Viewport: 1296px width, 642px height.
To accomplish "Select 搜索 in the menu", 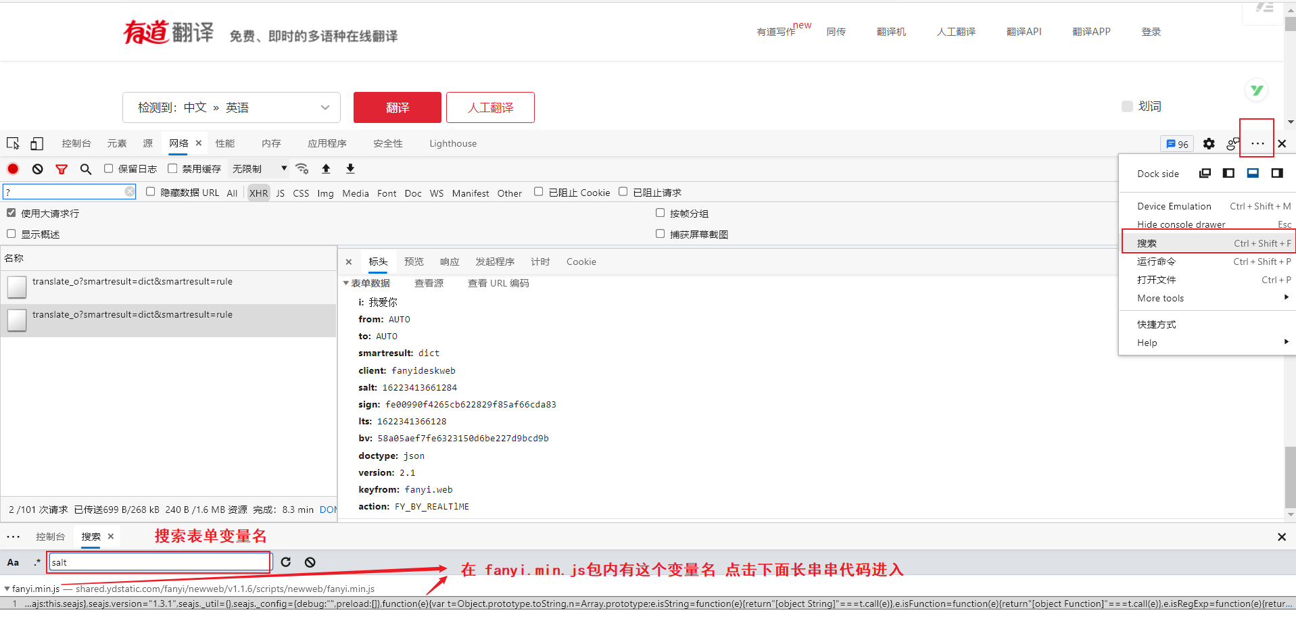I will tap(1207, 243).
